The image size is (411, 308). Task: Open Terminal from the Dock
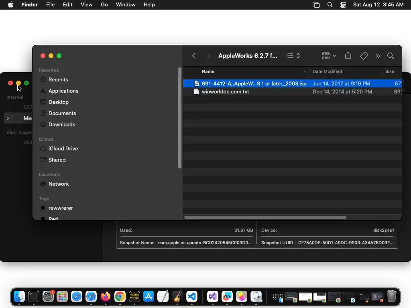pos(34,296)
